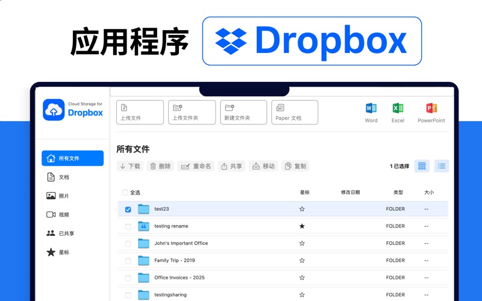Screen dimensions: 482x301
Task: Open 视频 videos in the sidebar
Action: coord(58,214)
